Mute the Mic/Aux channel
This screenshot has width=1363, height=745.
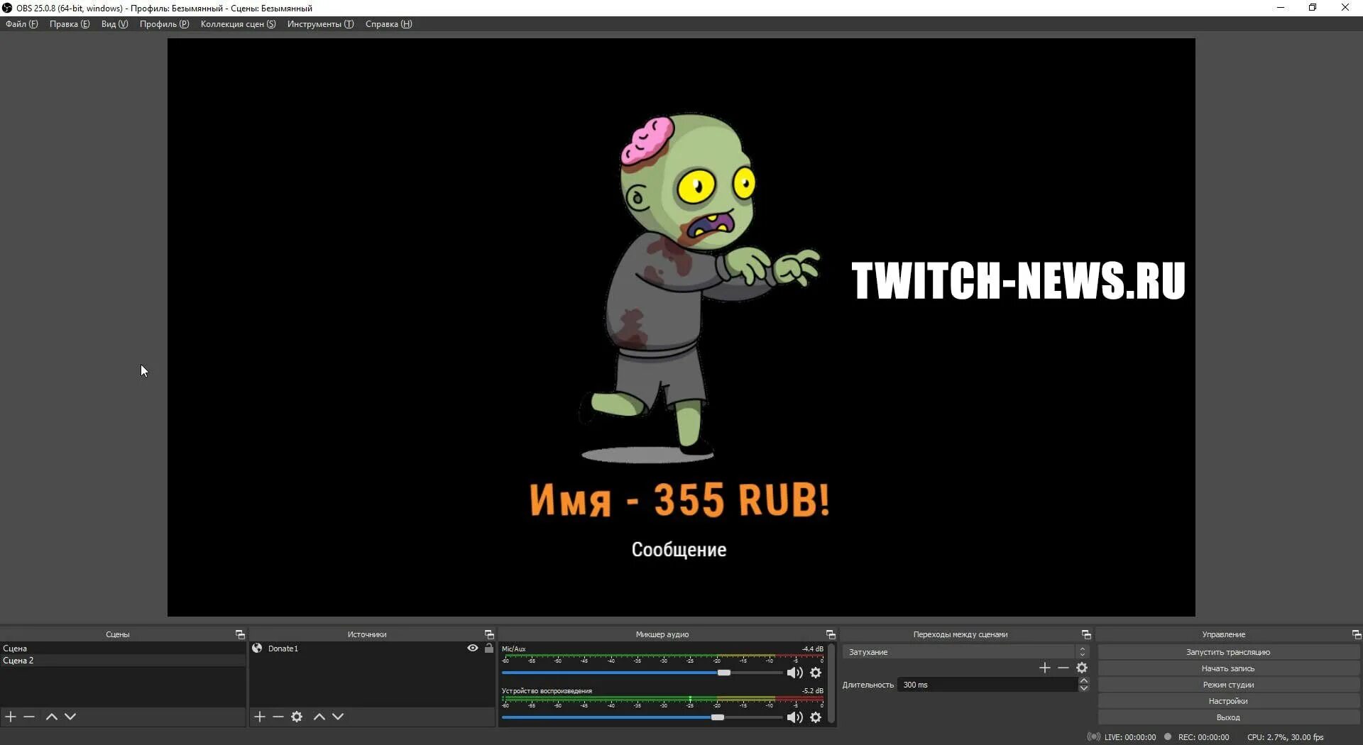tap(795, 673)
